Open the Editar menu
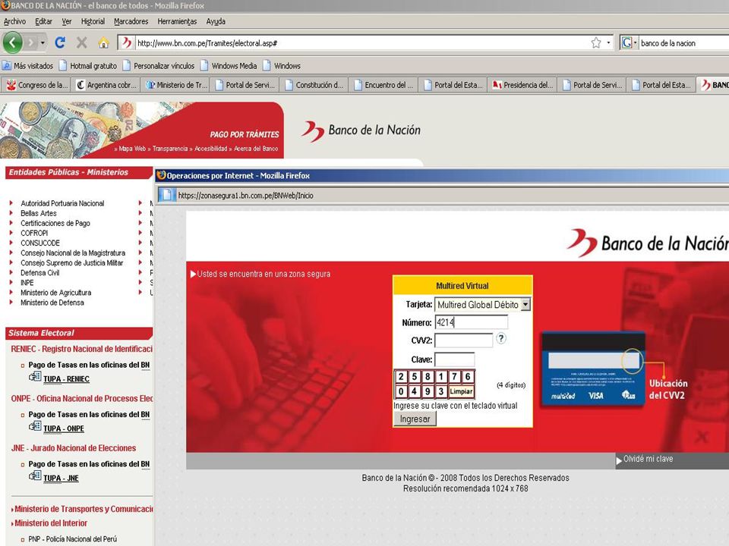This screenshot has height=546, width=729. [44, 21]
